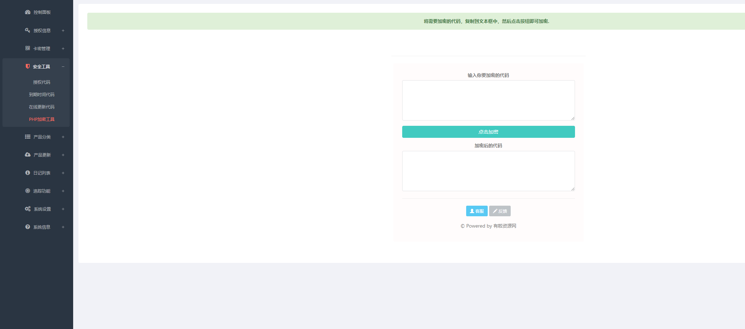Select 到期时间代码 in the sidebar
The image size is (745, 329).
point(42,94)
